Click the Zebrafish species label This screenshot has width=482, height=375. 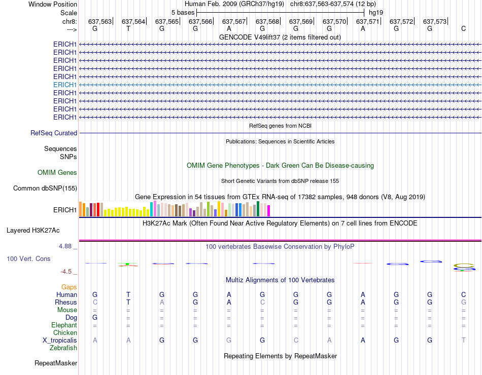pyautogui.click(x=63, y=348)
